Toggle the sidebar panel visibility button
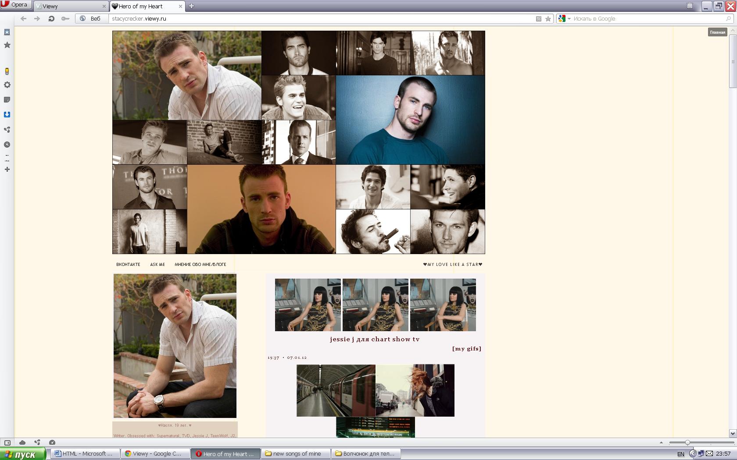 pyautogui.click(x=7, y=442)
